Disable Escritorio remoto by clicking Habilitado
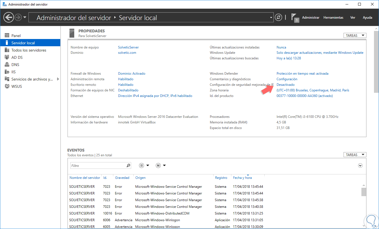 [125, 84]
